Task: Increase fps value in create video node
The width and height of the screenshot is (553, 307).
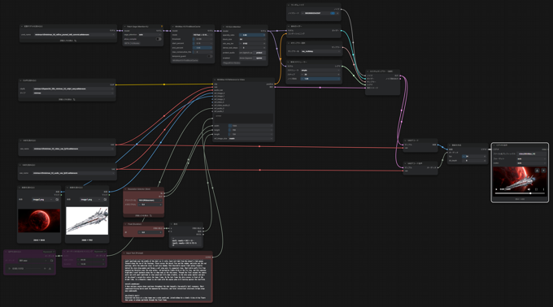Action: [x=485, y=156]
